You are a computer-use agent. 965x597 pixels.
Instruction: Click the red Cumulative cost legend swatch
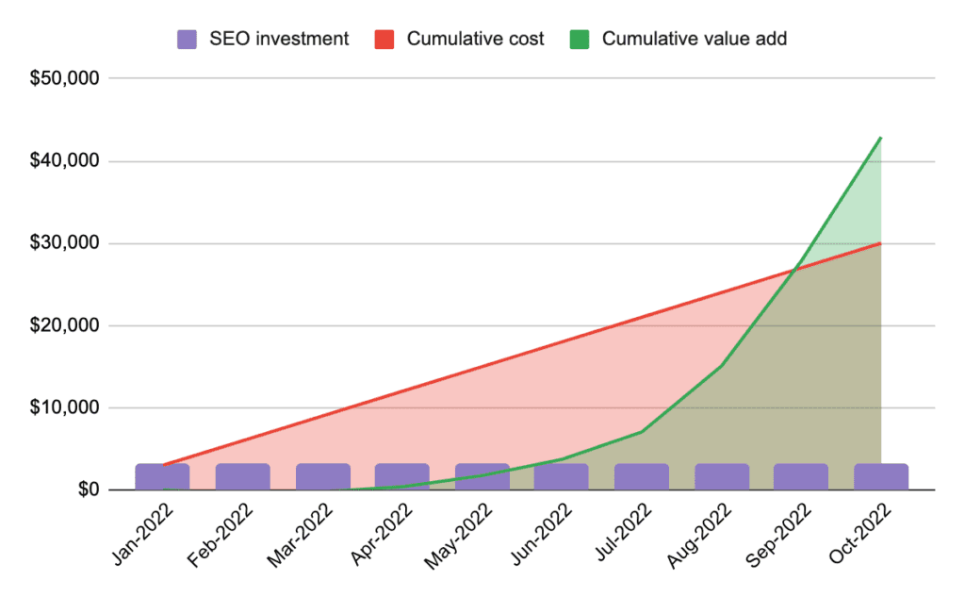tap(386, 39)
